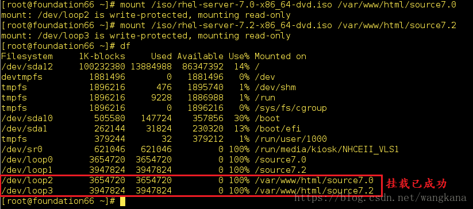Click the /var/www/html/source7.0 path in df output
The image size is (473, 209).
tap(314, 180)
